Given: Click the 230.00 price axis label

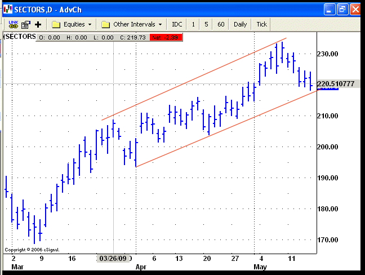Looking at the screenshot, I should tap(327, 54).
